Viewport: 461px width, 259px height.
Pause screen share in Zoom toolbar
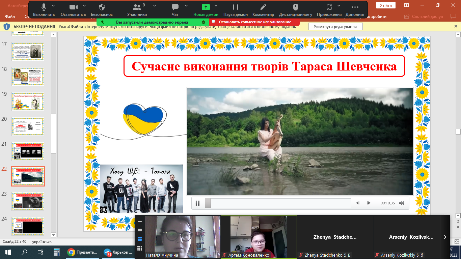[x=236, y=10]
